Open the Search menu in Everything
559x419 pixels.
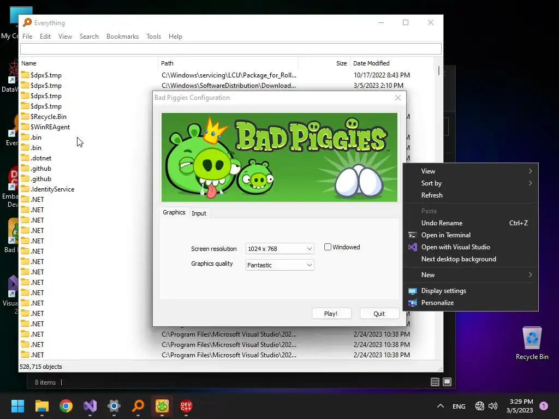89,37
